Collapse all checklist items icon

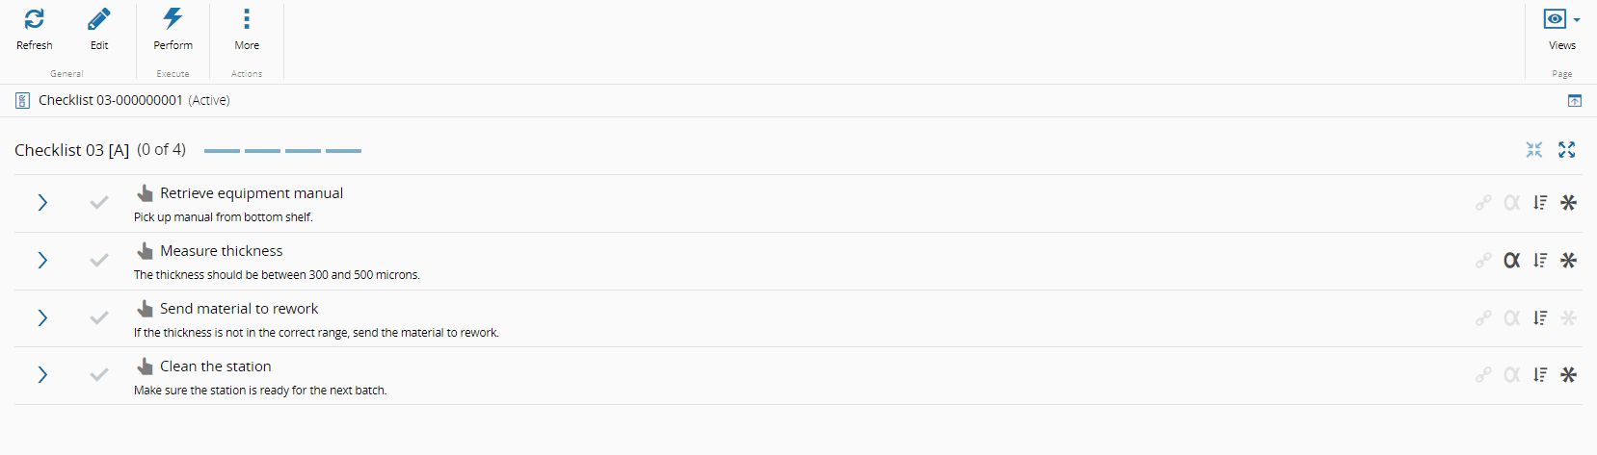click(x=1534, y=150)
